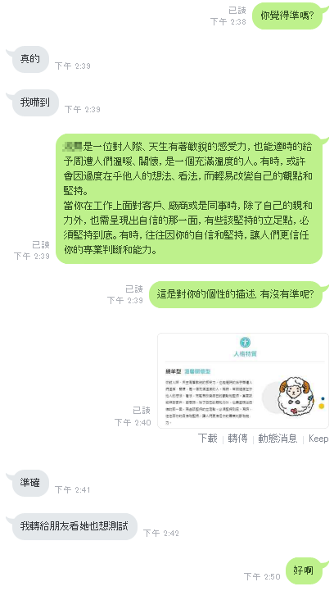Click the yellow dot beside the sheep
The image size is (334, 591).
tap(321, 406)
